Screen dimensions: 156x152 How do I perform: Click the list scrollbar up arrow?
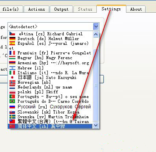click(x=96, y=35)
